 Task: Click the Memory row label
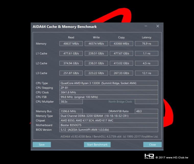[x=41, y=44]
